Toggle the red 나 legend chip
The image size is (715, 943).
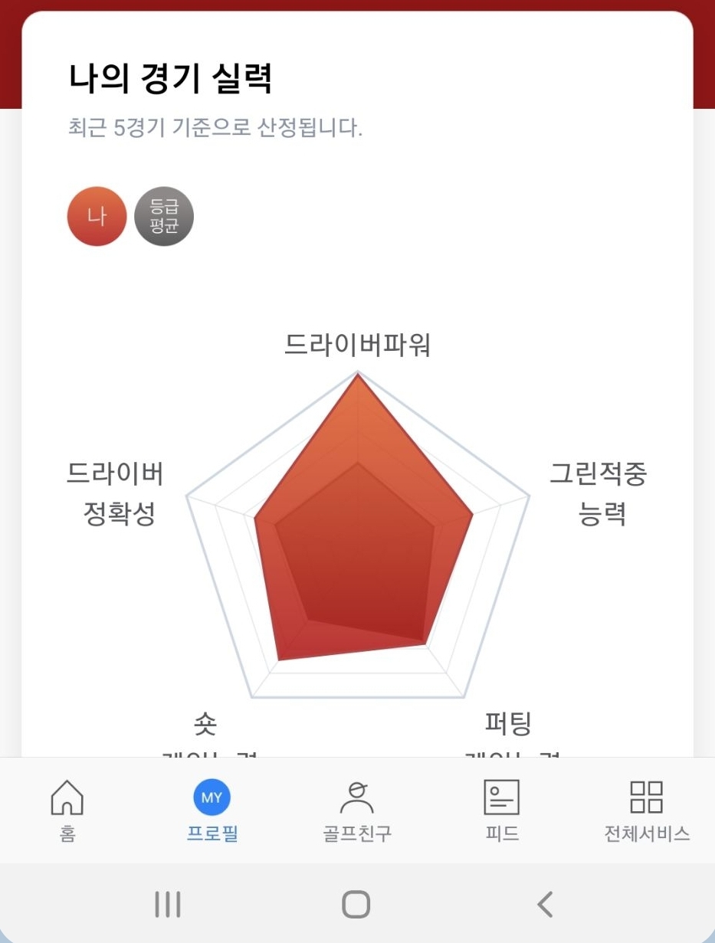point(97,217)
